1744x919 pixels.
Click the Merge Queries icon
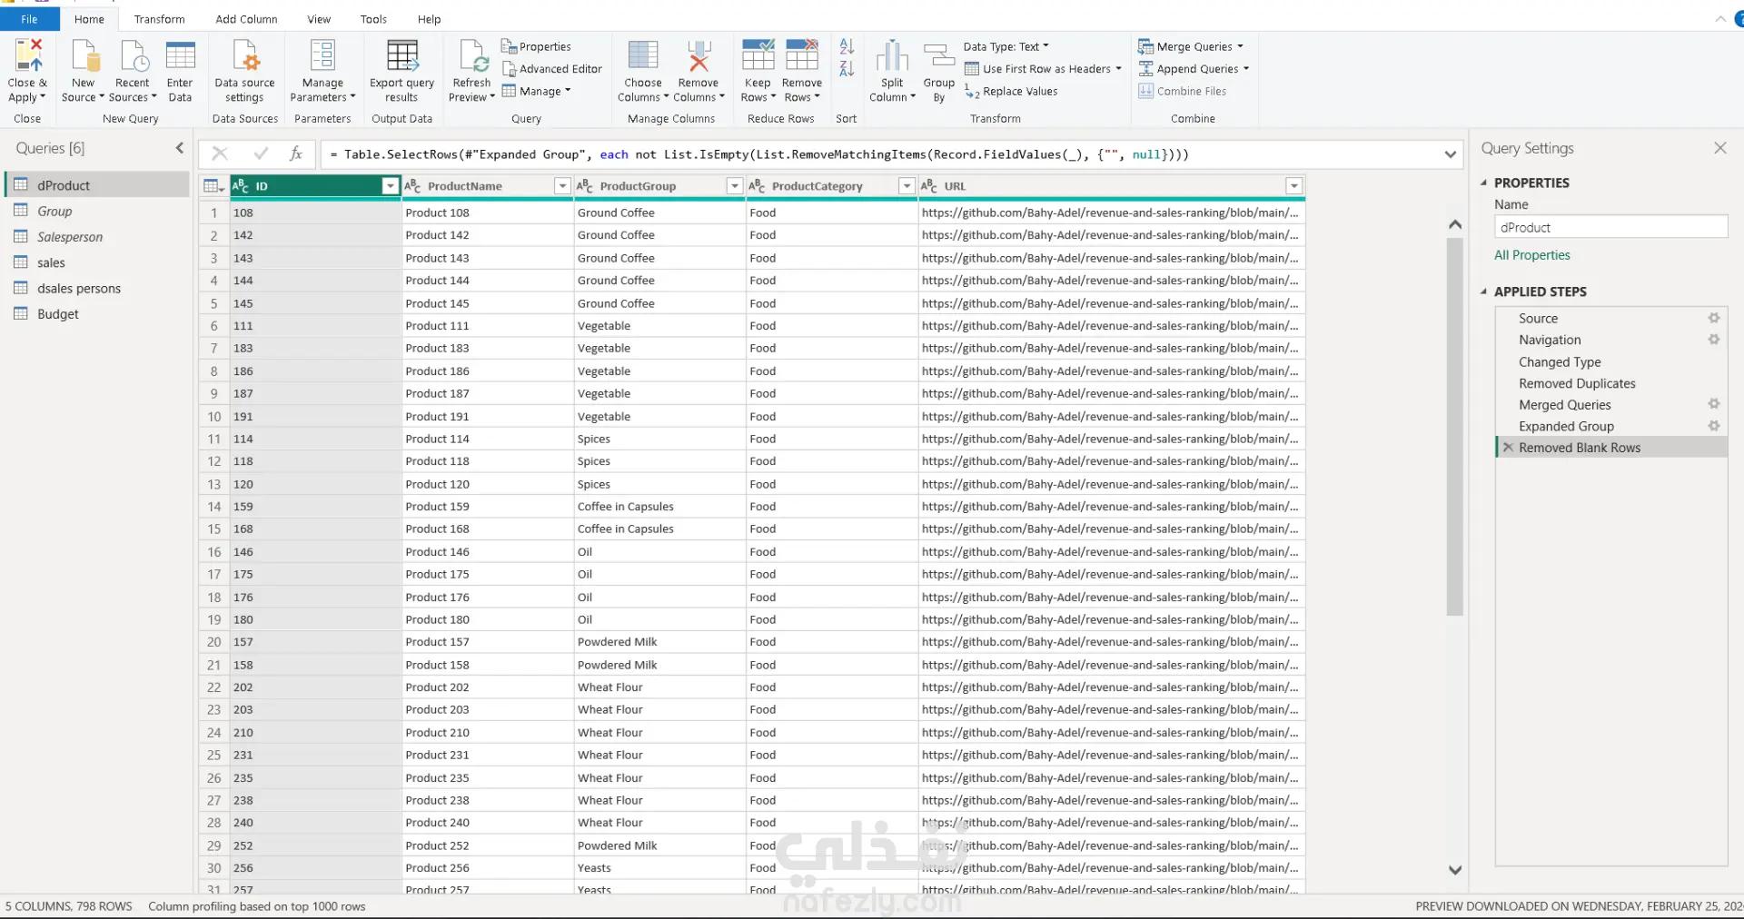click(x=1146, y=46)
